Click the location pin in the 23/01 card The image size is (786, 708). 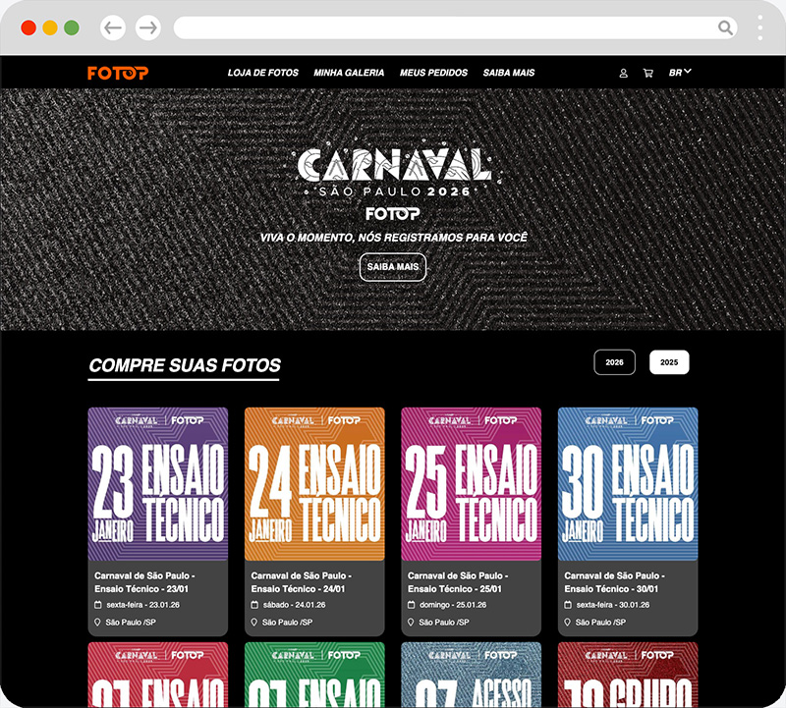click(x=97, y=622)
